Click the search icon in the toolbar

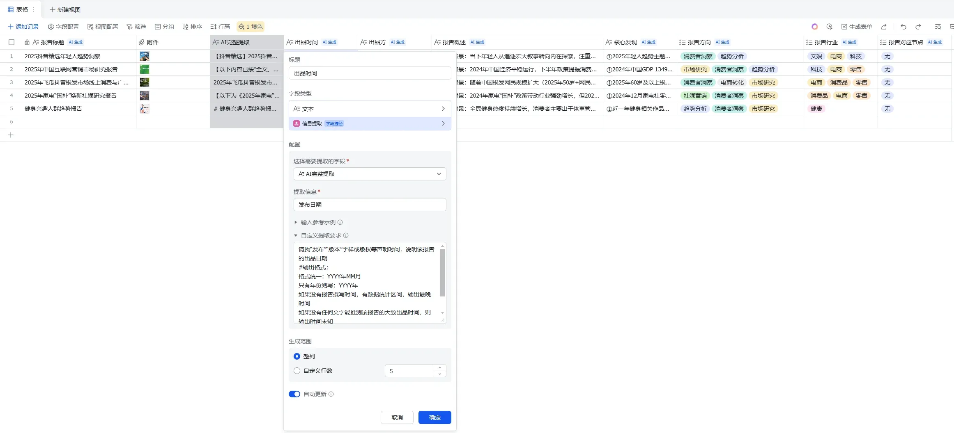click(x=937, y=26)
